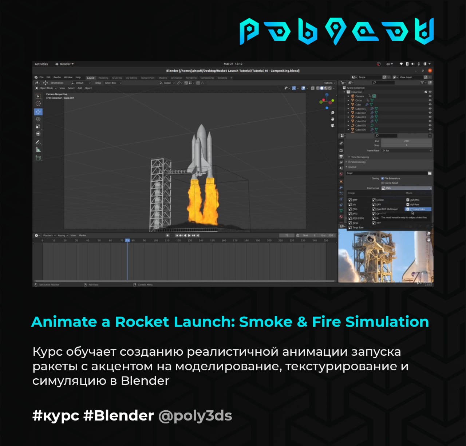Screen dimensions: 466x446
Task: Click the play animation button
Action: pyautogui.click(x=189, y=235)
